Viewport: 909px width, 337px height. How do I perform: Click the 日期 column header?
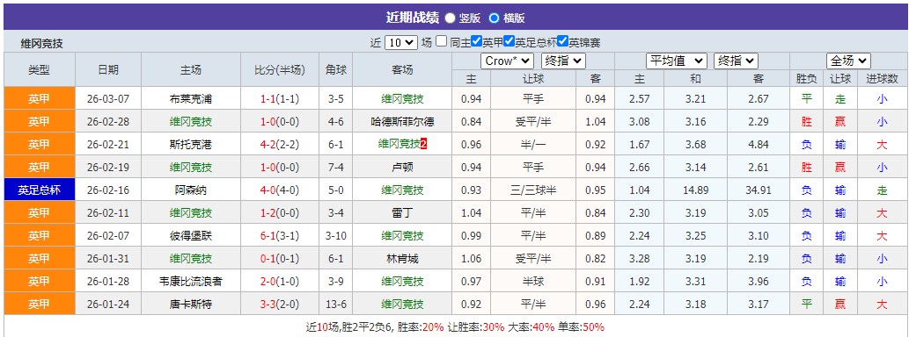coord(108,70)
